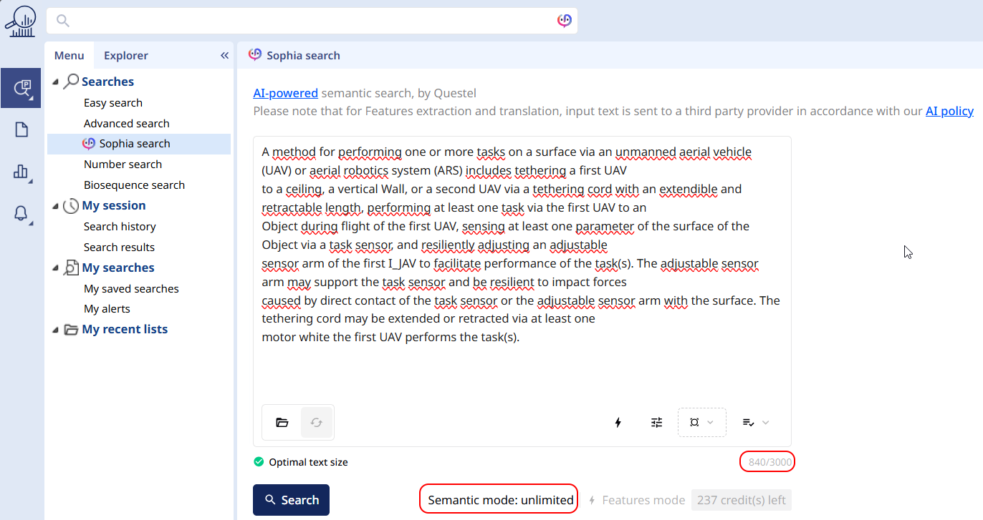This screenshot has width=983, height=520.
Task: Collapse the My searches tree section
Action: 56,268
